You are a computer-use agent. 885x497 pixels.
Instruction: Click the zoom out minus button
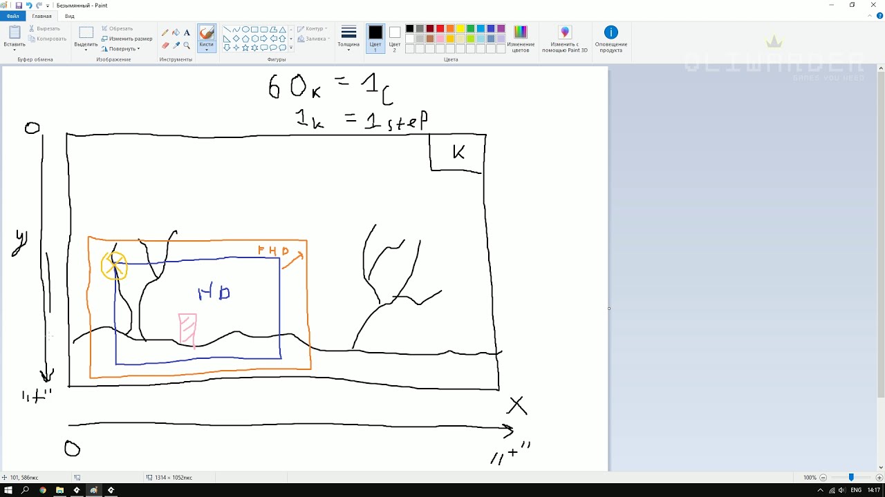(x=823, y=478)
